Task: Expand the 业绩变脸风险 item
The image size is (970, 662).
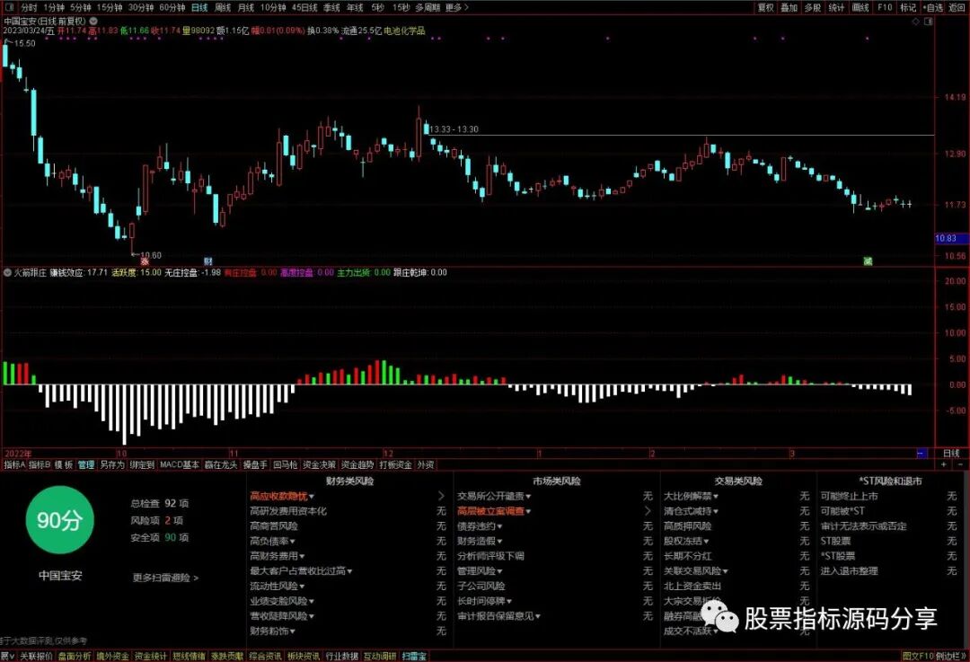Action: tap(281, 601)
